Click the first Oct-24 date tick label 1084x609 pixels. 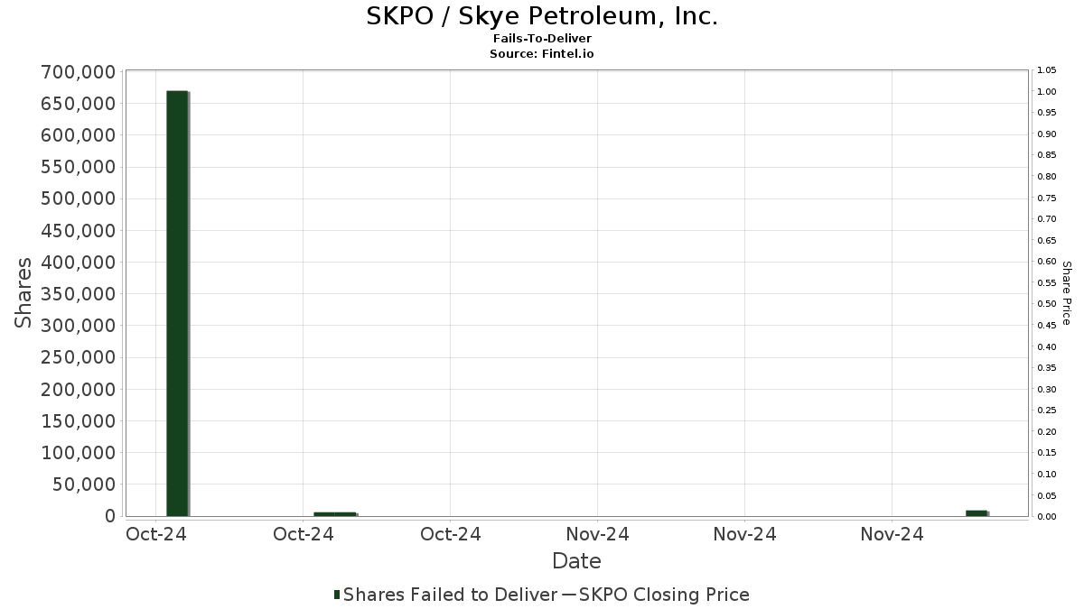155,534
